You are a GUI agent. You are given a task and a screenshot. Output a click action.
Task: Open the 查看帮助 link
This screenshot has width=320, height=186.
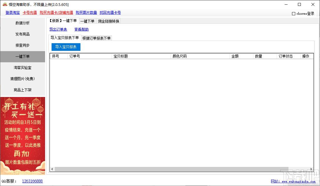click(x=81, y=29)
